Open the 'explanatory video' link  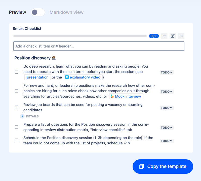tap(85, 77)
